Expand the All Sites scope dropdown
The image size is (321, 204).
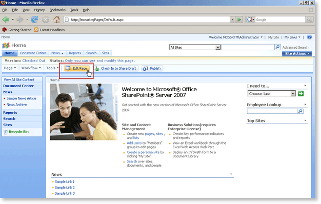pos(218,48)
